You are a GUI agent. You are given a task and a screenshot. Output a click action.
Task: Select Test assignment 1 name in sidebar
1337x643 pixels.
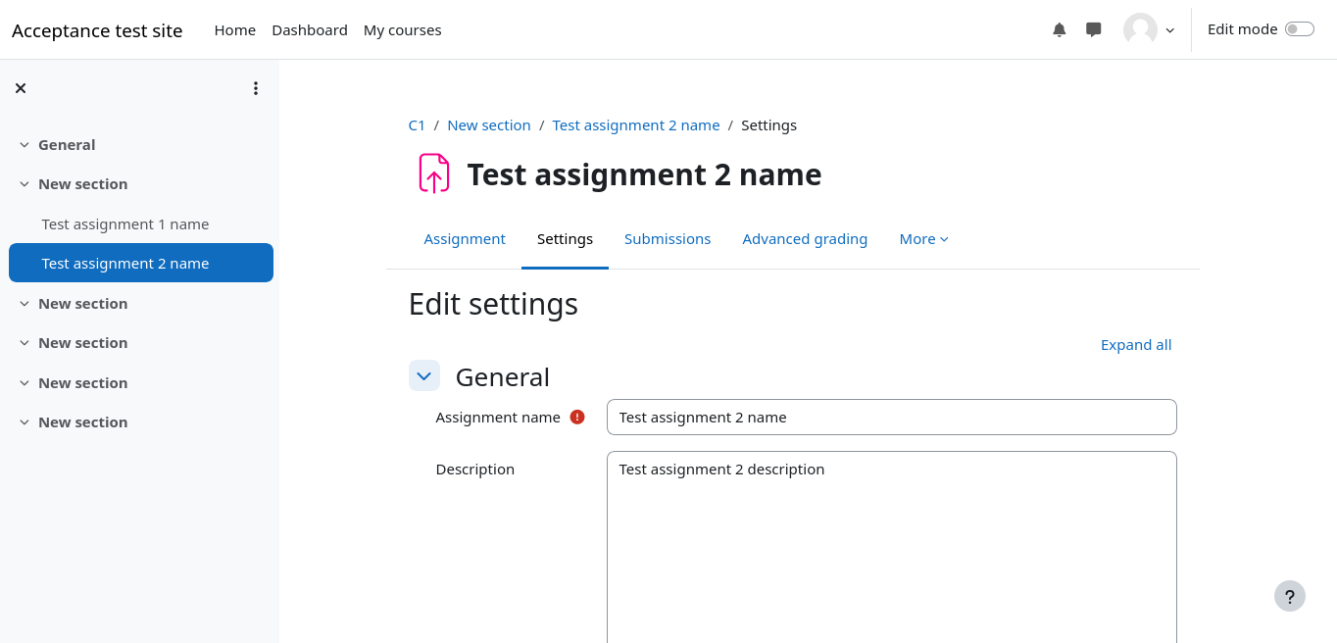125,224
